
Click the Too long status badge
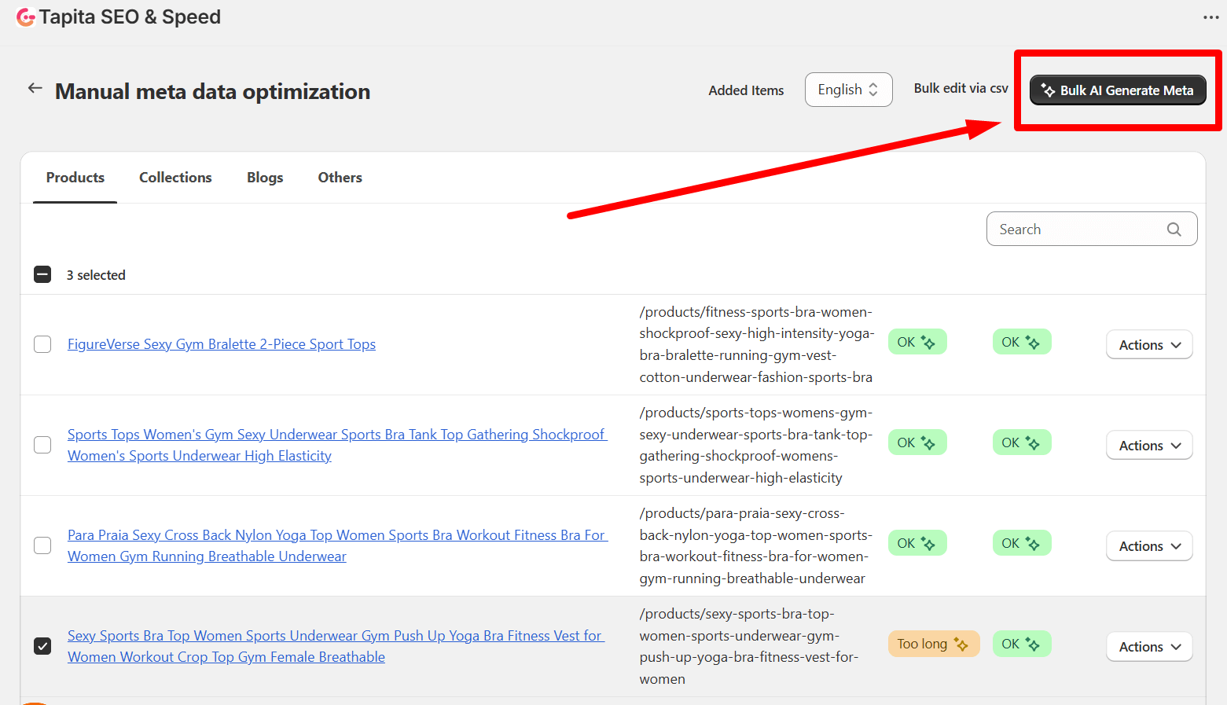click(934, 644)
